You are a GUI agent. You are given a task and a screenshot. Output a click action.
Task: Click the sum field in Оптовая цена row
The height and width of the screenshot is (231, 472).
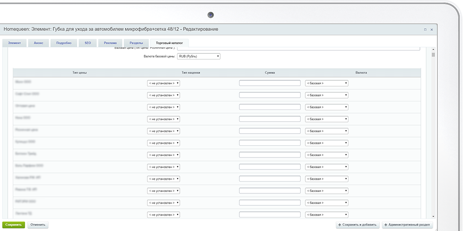[270, 107]
